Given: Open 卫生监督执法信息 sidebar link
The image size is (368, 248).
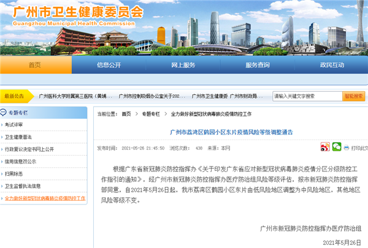Looking at the screenshot, I should coord(23,186).
